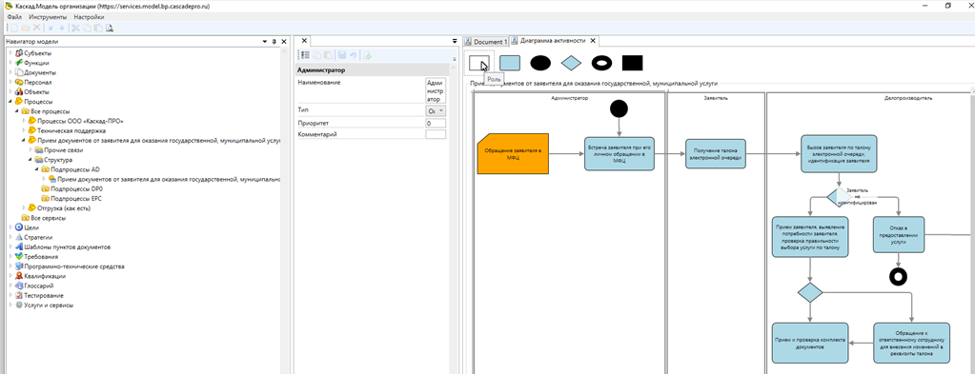Click the Приоритет value field

[x=436, y=124]
